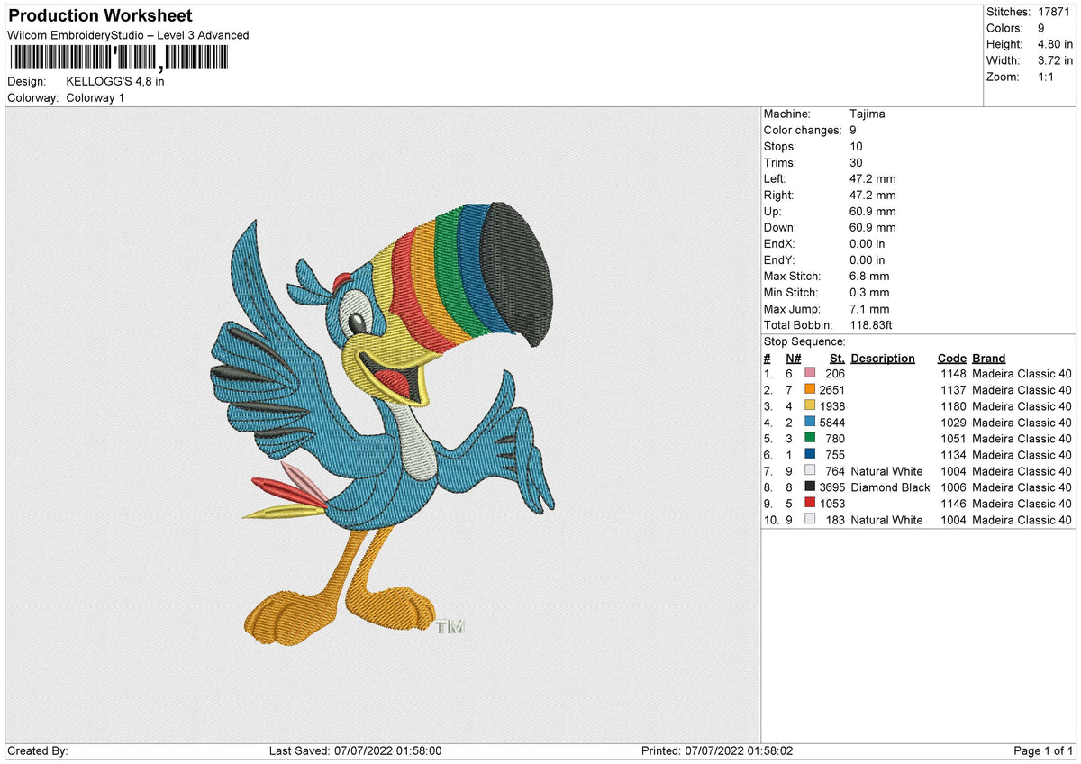Click the first Natural White row, stop 7
Screen dimensions: 1081x764
[x=918, y=471]
